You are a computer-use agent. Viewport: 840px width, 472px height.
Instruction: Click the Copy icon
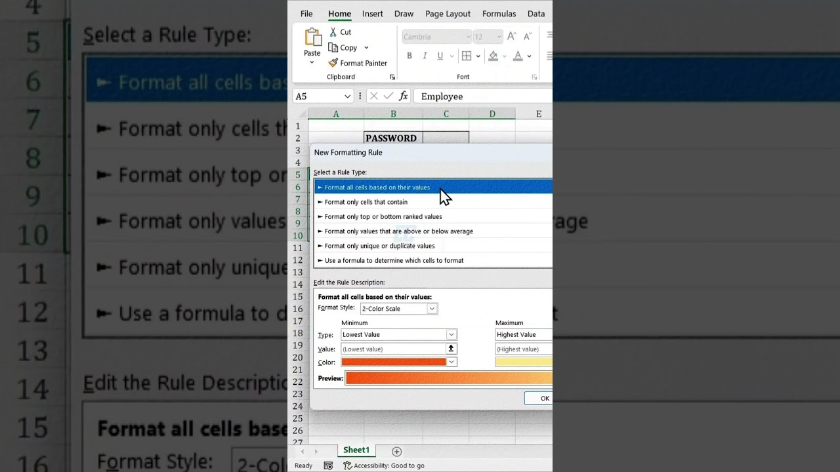coord(333,47)
